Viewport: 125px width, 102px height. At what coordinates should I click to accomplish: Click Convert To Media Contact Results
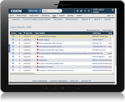coord(37,19)
